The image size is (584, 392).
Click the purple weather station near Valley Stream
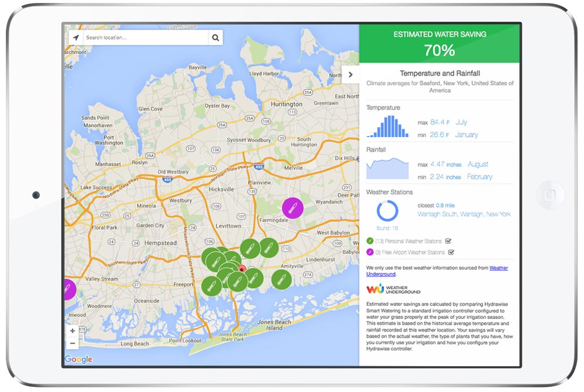pyautogui.click(x=69, y=289)
